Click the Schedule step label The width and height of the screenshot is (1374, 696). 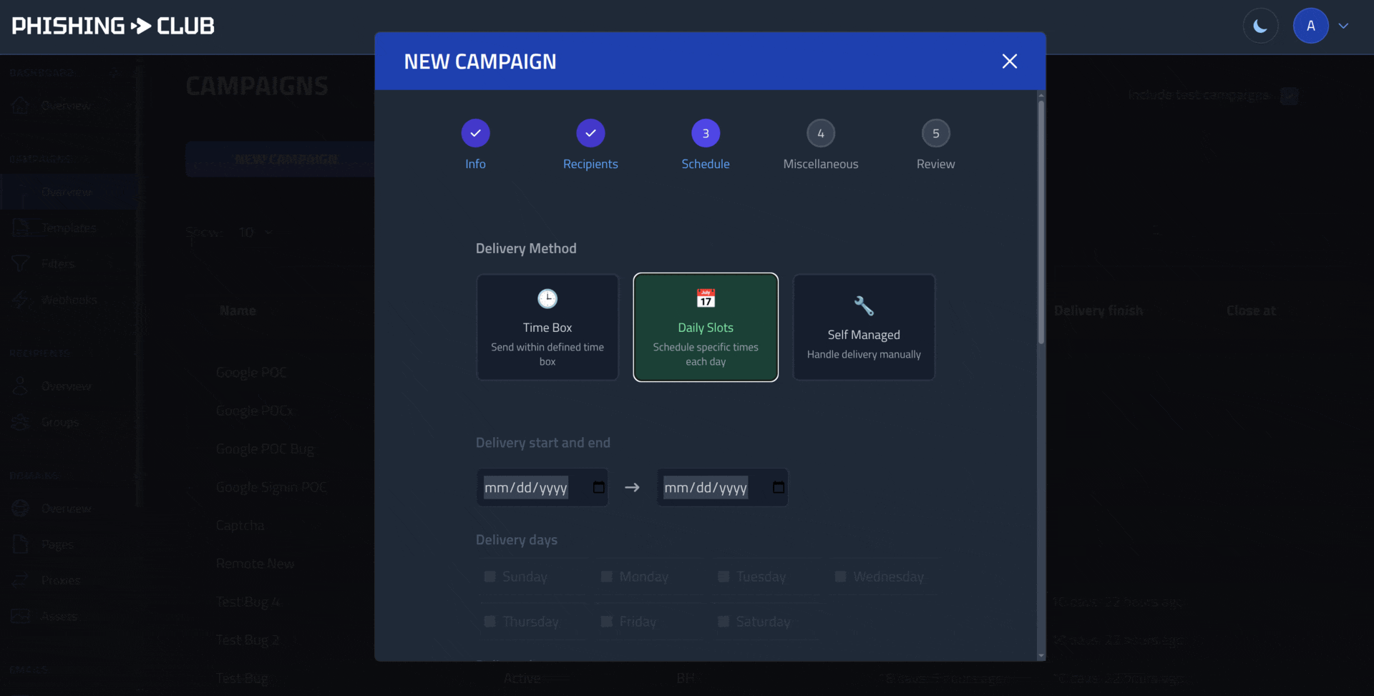point(706,164)
